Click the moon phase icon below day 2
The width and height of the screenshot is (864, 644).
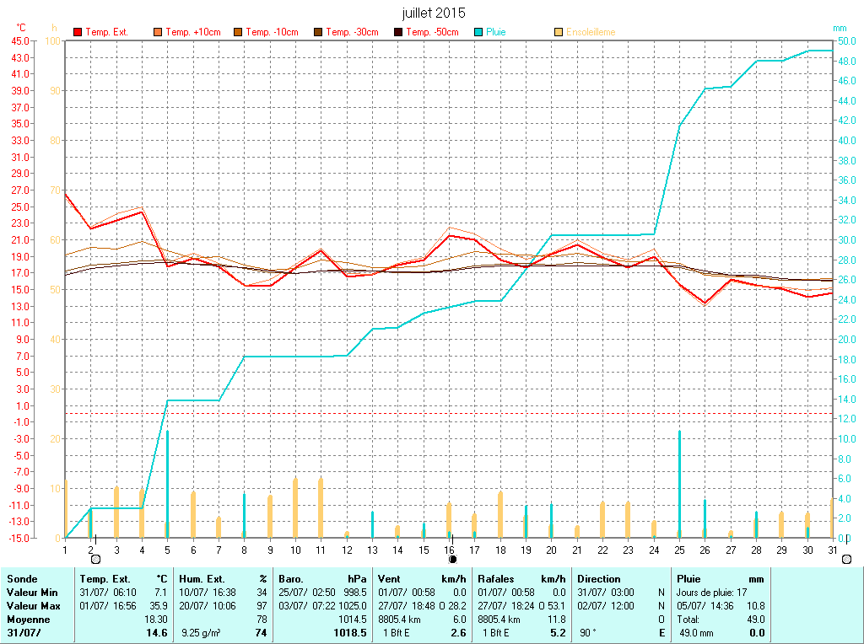pyautogui.click(x=94, y=559)
